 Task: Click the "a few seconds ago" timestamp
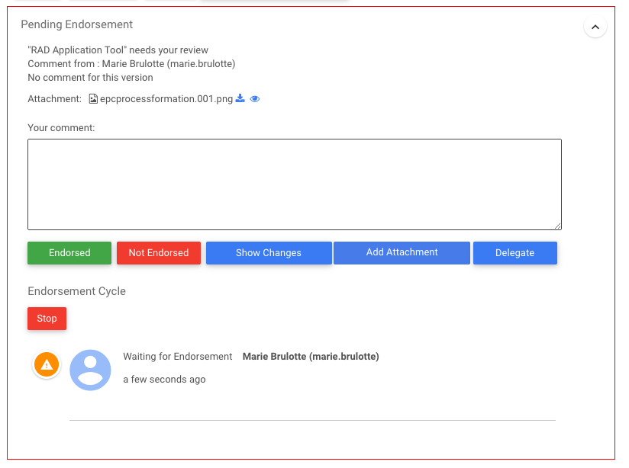(x=164, y=379)
